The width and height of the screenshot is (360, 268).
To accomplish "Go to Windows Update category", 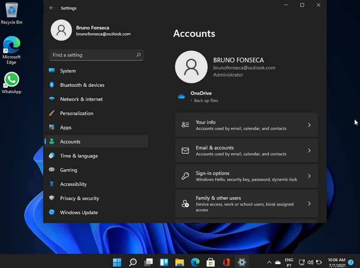I will 79,212.
